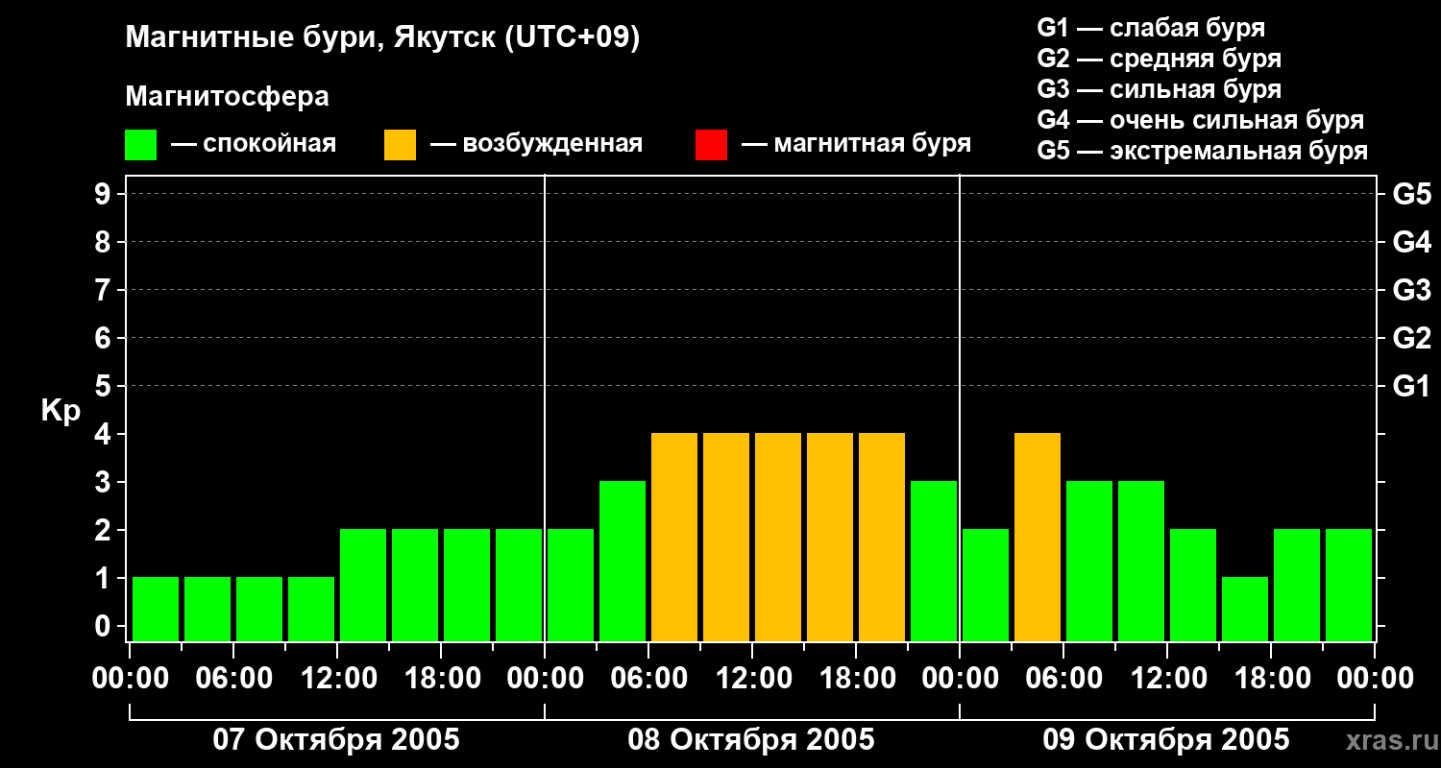Click the '18:00' time label for 09 Октября
This screenshot has width=1441, height=768.
click(x=1271, y=679)
